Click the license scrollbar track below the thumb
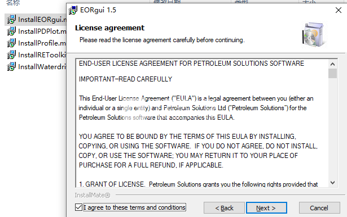This screenshot has height=217, width=347. pyautogui.click(x=332, y=128)
